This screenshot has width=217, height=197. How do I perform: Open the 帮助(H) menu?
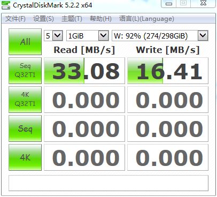pos(100,19)
